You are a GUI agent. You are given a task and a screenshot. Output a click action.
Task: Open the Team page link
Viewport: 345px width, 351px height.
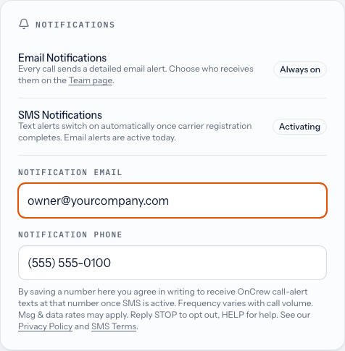[x=91, y=80]
